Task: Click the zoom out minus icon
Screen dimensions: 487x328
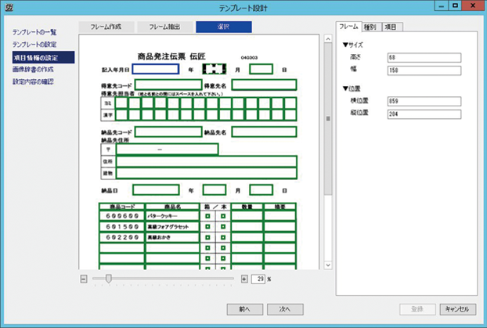Action: (84, 279)
